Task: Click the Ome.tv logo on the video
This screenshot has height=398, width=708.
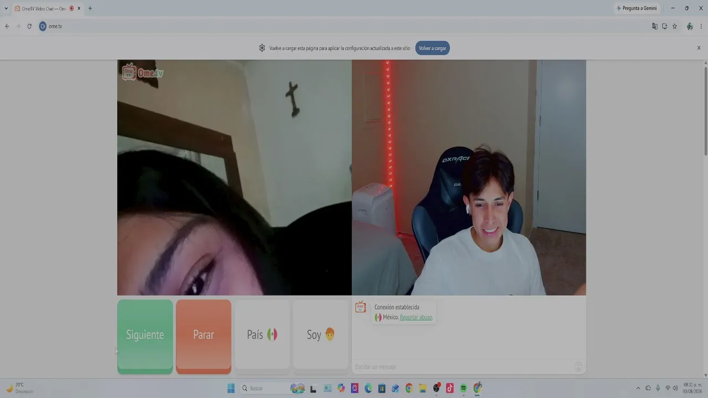Action: coord(143,72)
